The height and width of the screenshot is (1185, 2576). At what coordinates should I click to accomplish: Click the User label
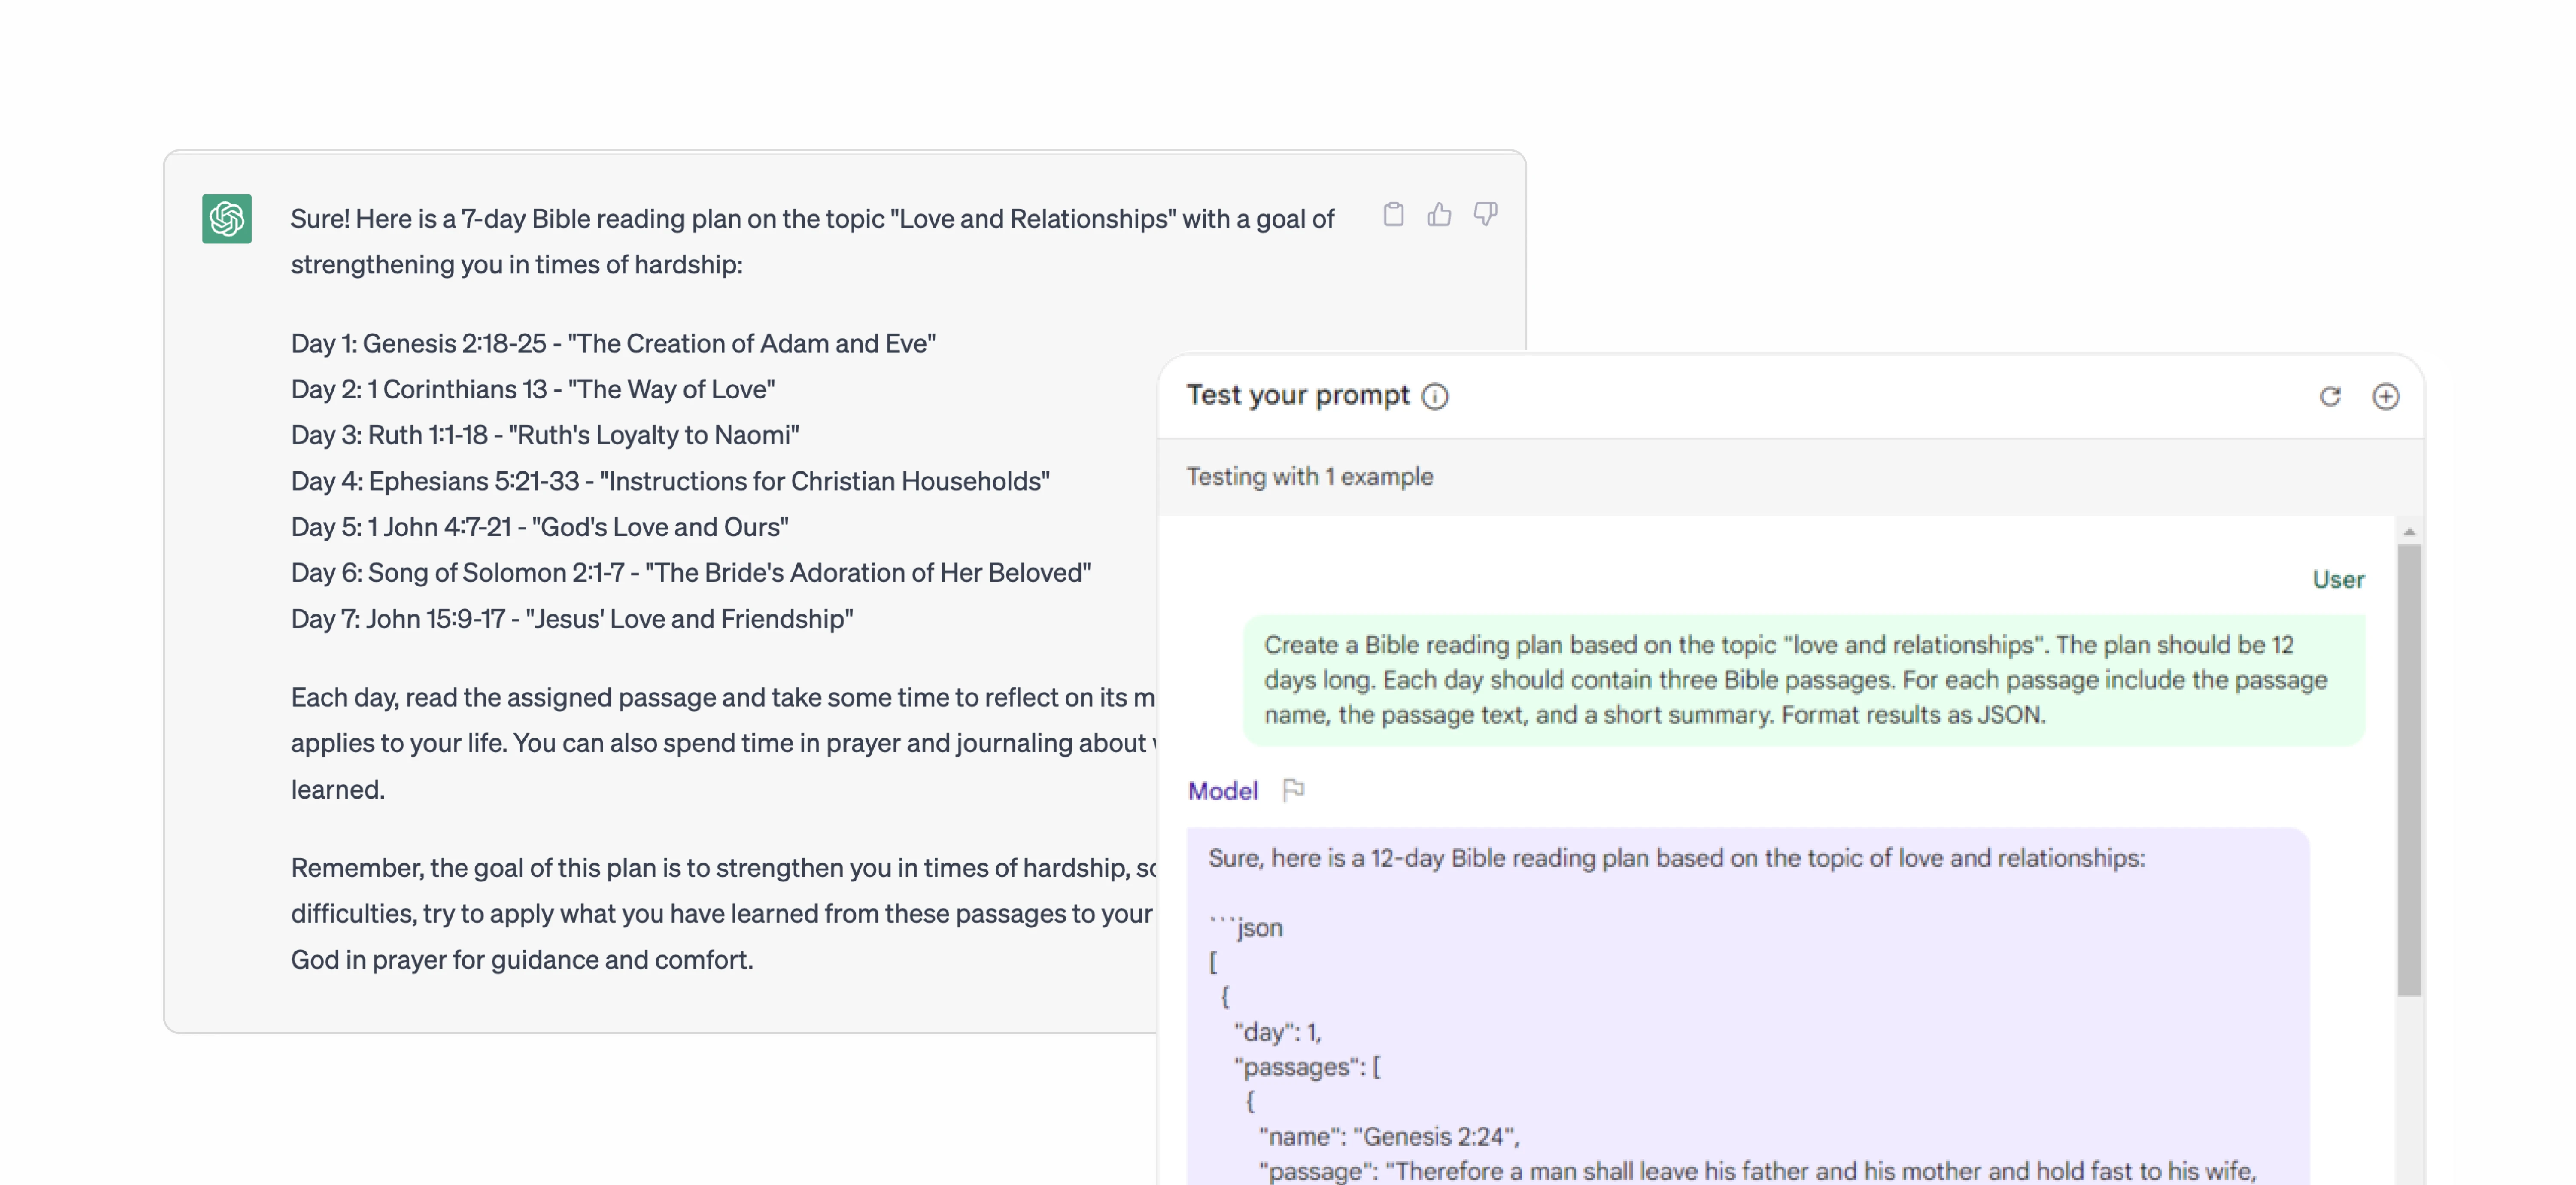click(x=2338, y=579)
